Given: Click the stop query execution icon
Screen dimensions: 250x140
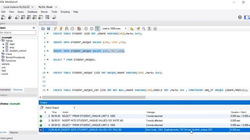Looking at the screenshot, I should point(72,28).
